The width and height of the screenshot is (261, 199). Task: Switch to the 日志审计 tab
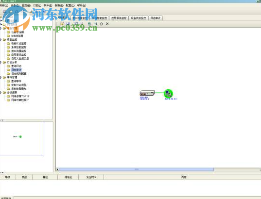[156, 18]
